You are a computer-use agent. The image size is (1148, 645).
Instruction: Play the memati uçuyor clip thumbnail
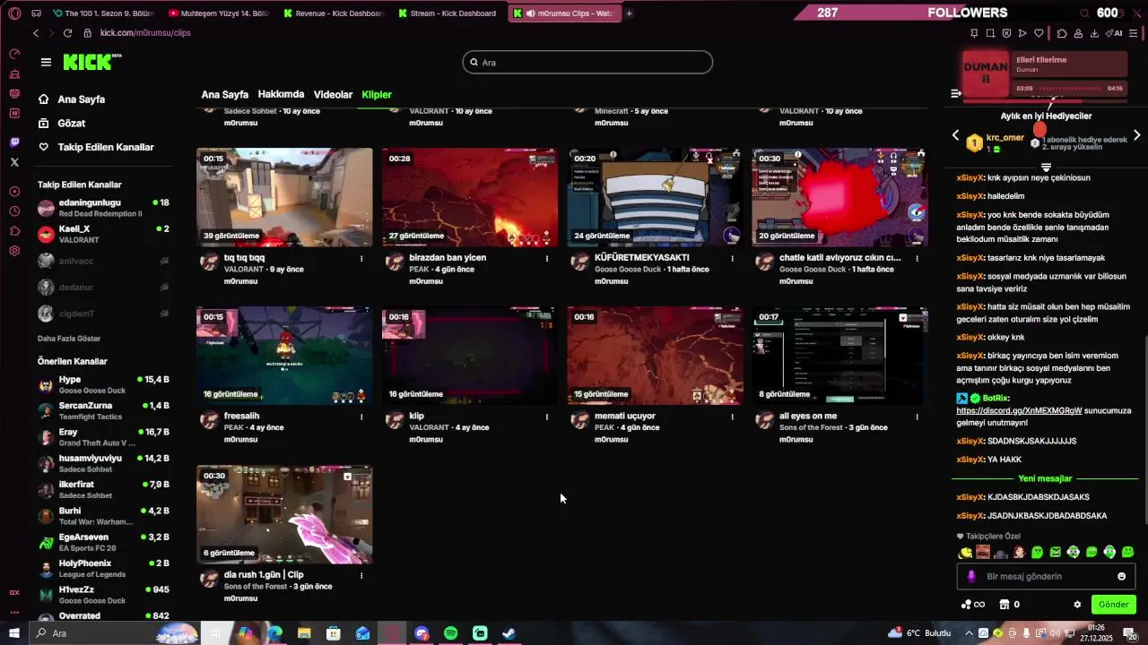click(x=655, y=356)
